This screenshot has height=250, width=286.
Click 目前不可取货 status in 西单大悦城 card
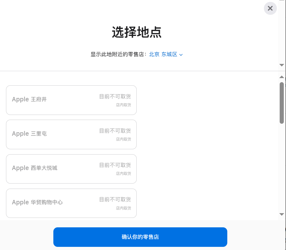pyautogui.click(x=115, y=165)
